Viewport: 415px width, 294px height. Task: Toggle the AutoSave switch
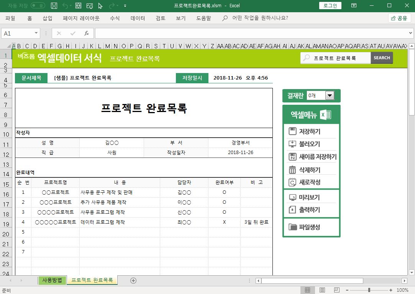click(38, 6)
